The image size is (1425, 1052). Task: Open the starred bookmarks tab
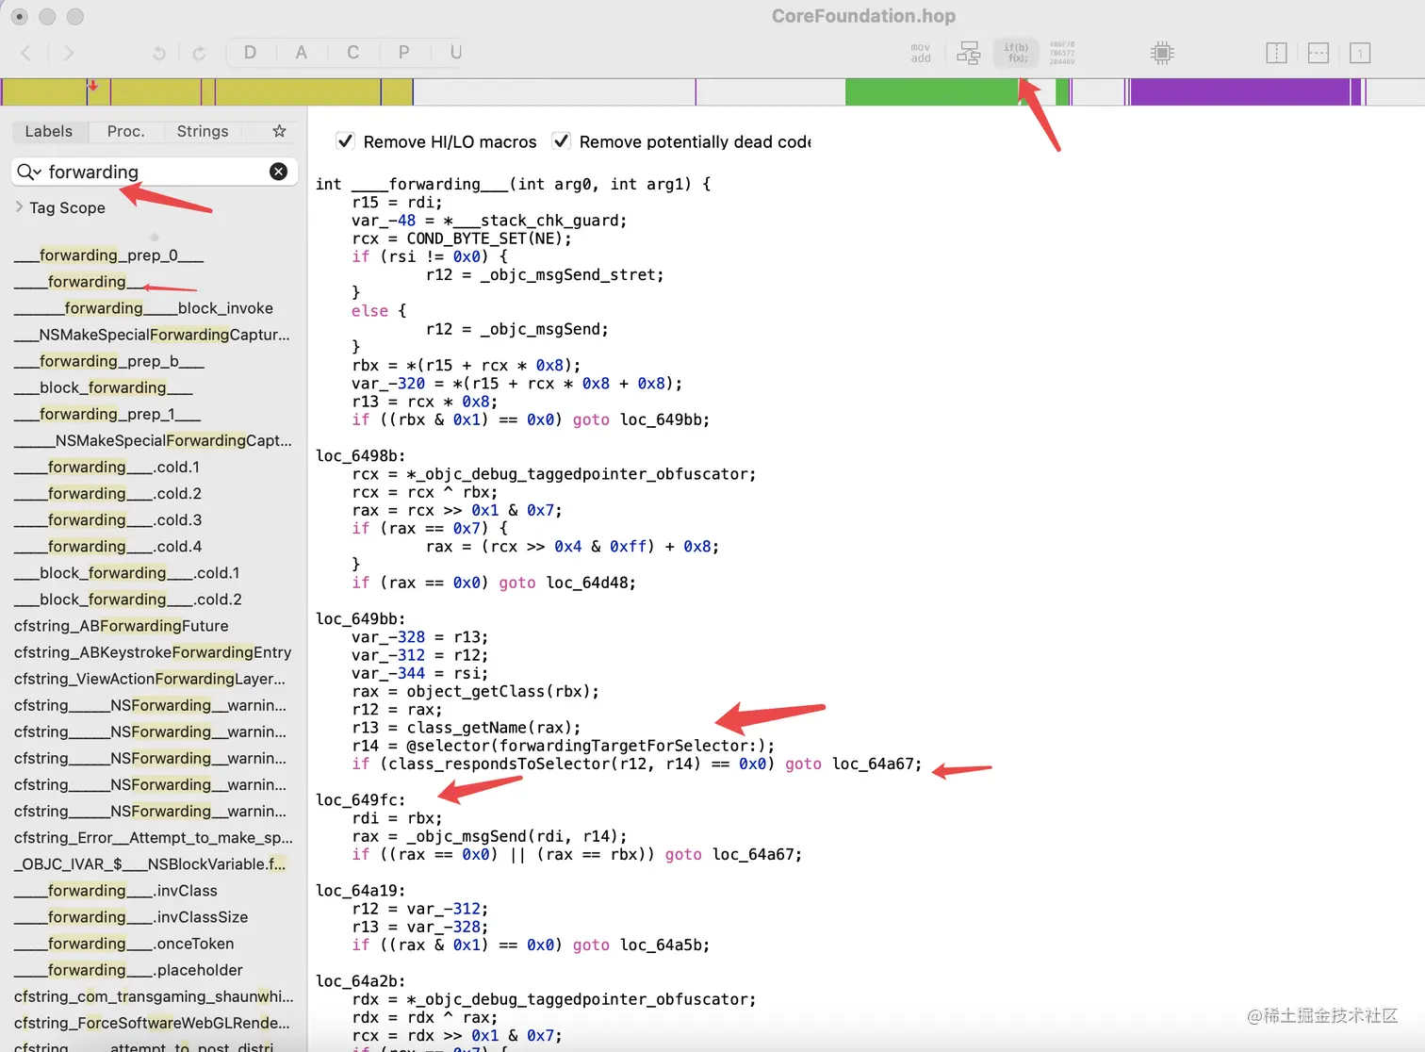coord(279,131)
